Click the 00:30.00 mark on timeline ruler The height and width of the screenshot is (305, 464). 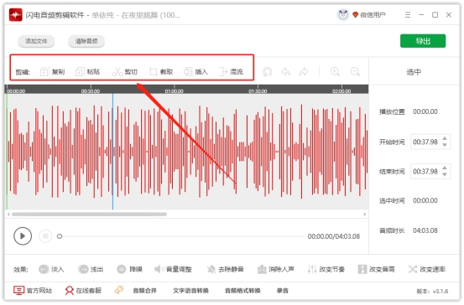[91, 91]
